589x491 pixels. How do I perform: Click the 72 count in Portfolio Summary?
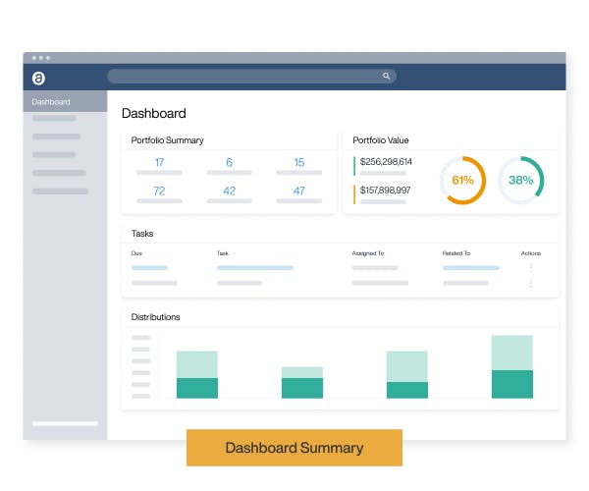coord(159,191)
